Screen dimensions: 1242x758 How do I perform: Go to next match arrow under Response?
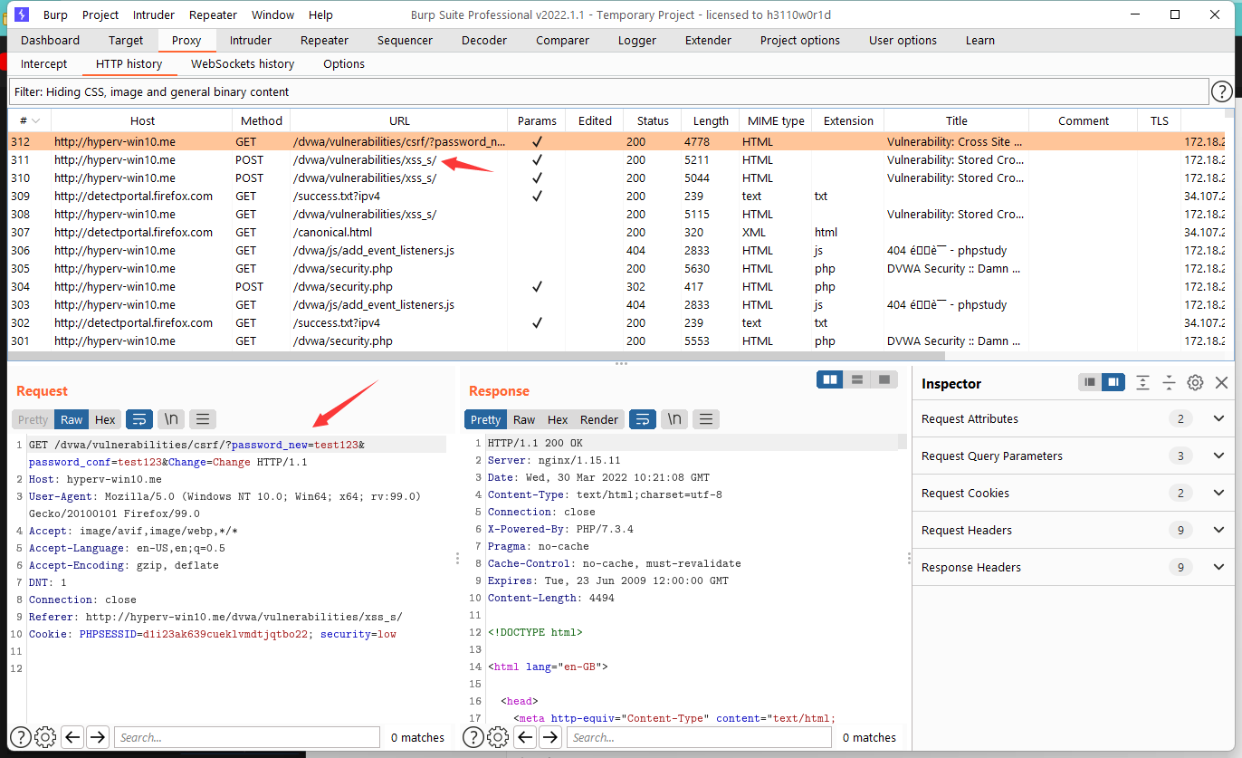pyautogui.click(x=550, y=736)
